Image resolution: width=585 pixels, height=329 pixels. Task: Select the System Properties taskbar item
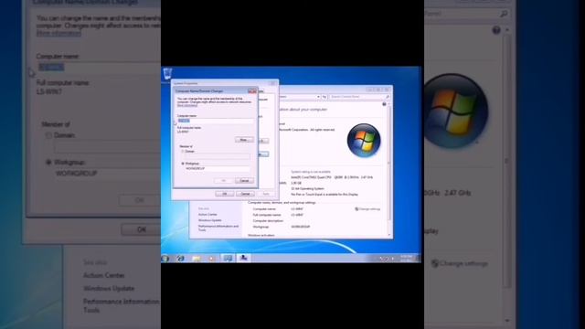pyautogui.click(x=244, y=258)
